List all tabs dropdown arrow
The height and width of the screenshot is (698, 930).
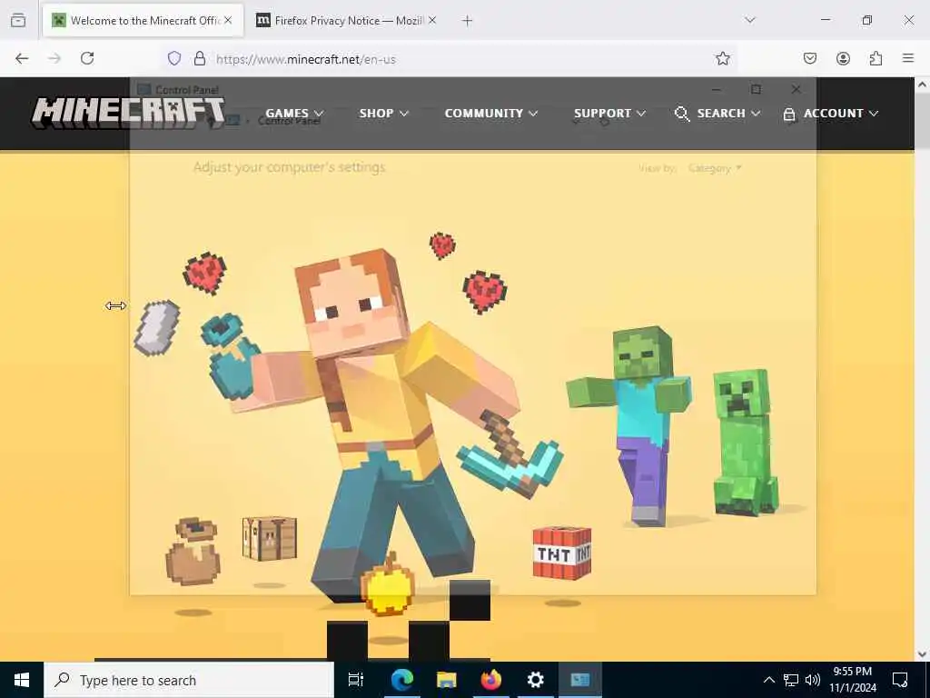750,21
